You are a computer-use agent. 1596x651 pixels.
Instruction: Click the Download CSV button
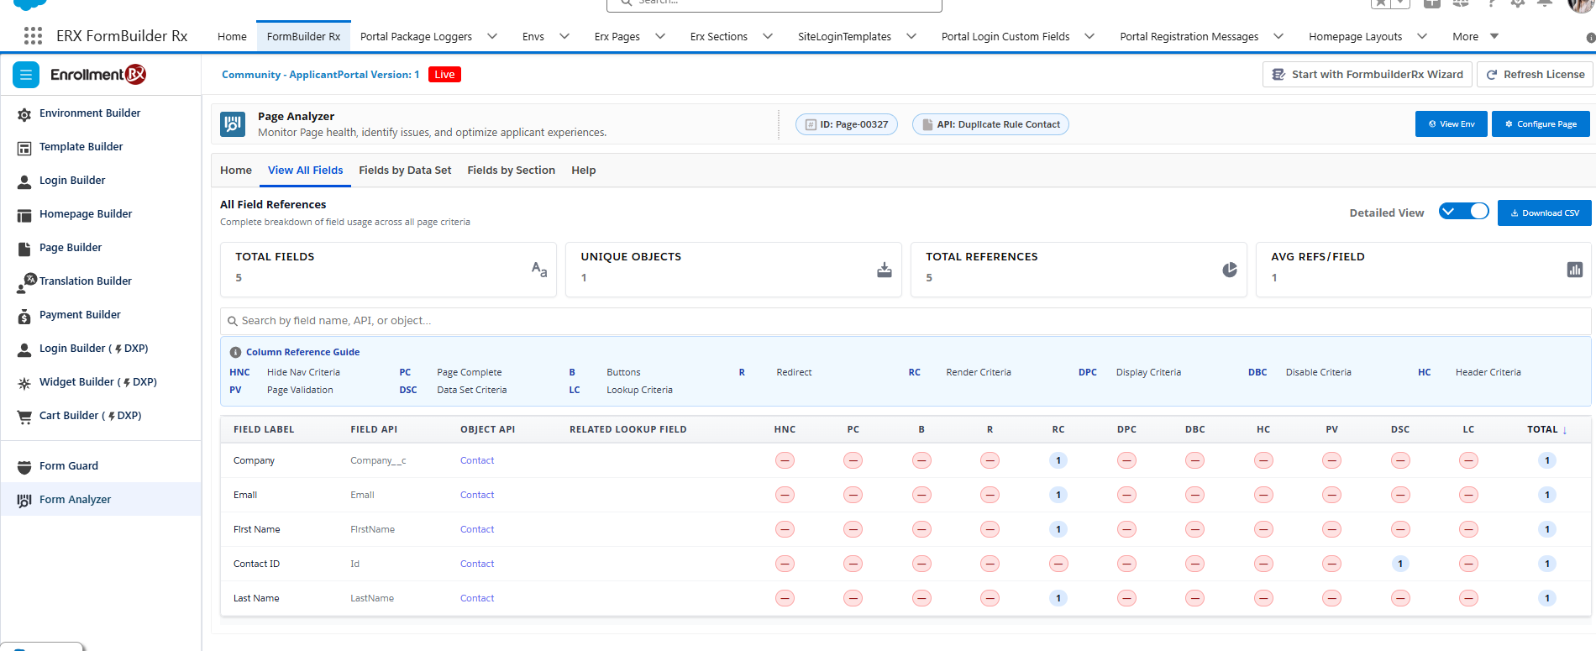(x=1544, y=213)
